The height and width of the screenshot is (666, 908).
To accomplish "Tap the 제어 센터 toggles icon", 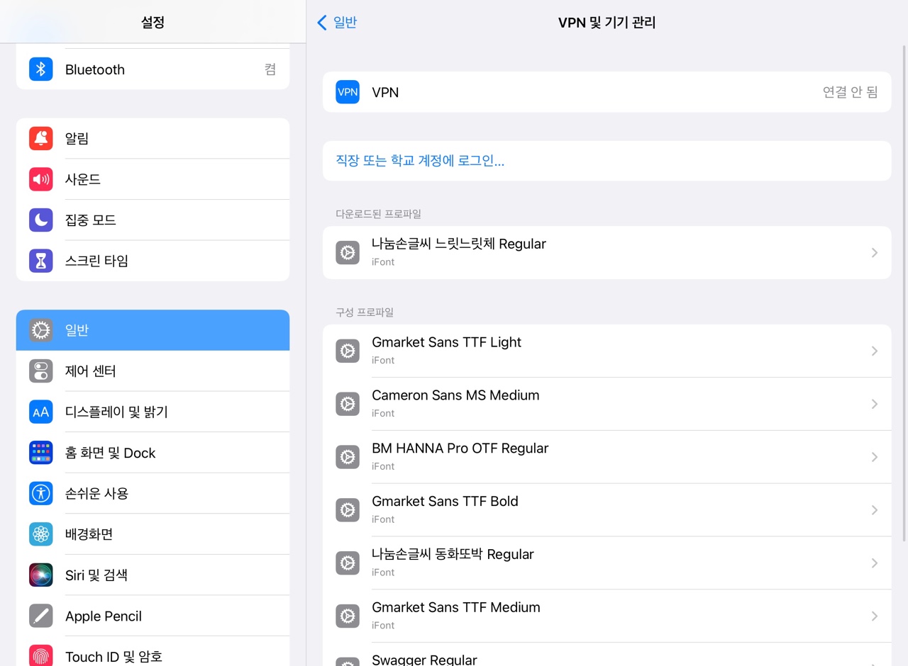I will tap(40, 371).
